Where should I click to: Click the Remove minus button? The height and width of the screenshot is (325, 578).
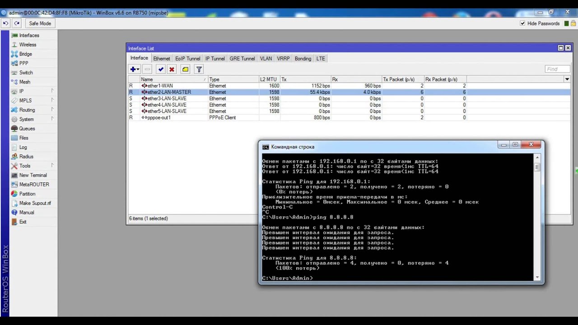[x=147, y=69]
